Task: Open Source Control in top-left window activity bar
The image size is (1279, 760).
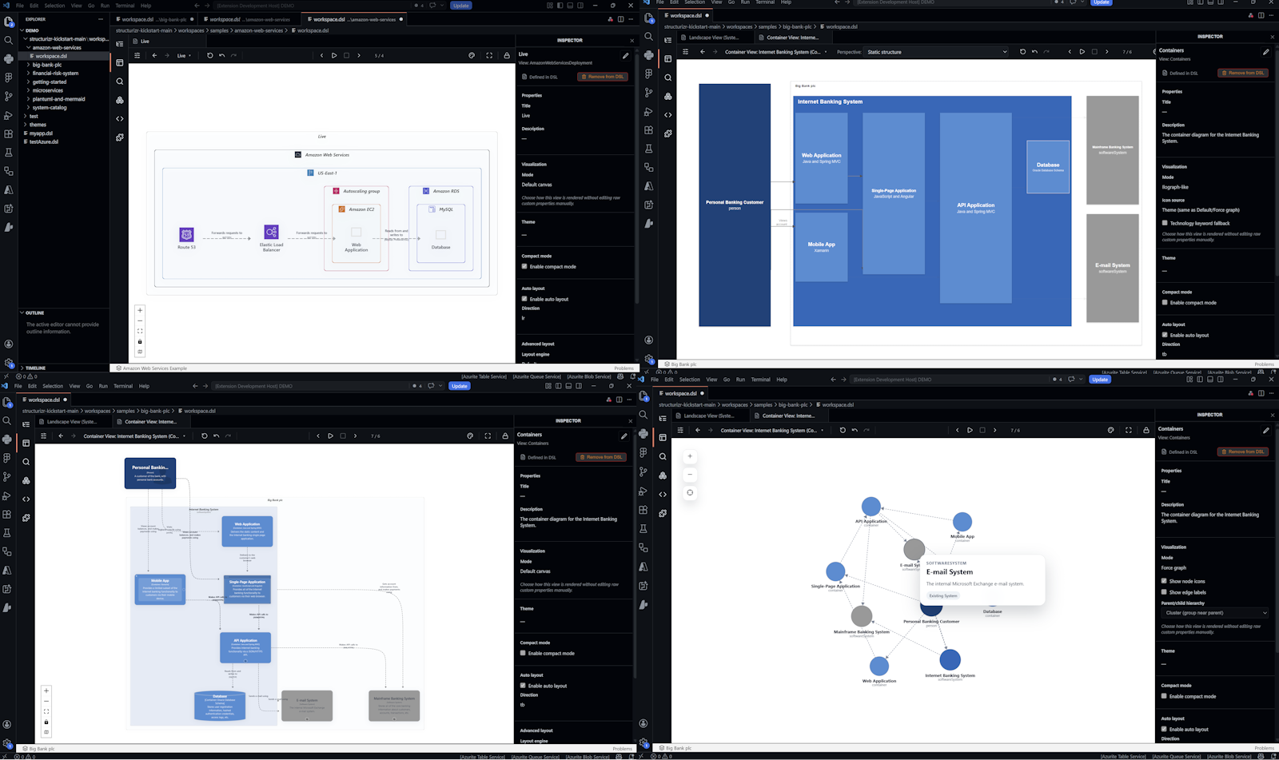Action: coord(9,96)
